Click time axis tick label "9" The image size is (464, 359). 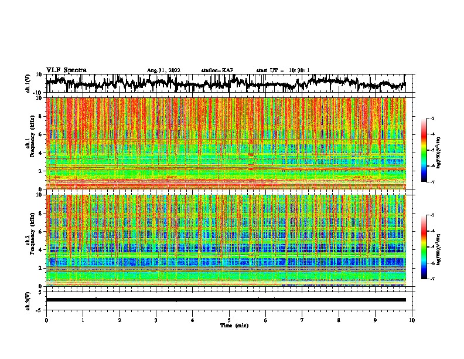(375, 320)
